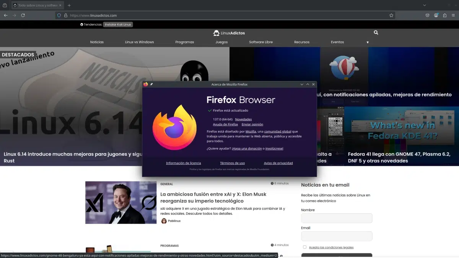The width and height of the screenshot is (459, 258).
Task: Click inside the Email input field
Action: pyautogui.click(x=337, y=236)
